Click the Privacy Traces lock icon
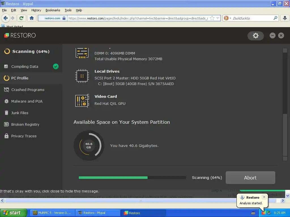 click(7, 136)
